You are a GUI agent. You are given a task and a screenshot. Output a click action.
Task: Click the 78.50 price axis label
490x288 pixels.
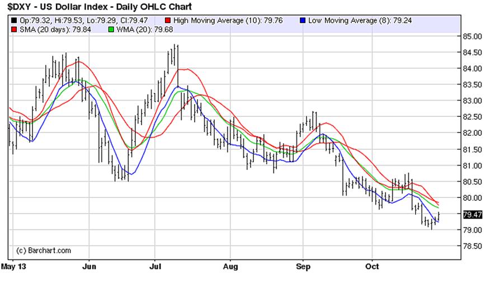tap(472, 246)
